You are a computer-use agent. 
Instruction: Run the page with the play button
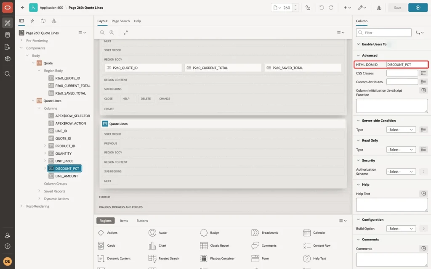click(418, 8)
